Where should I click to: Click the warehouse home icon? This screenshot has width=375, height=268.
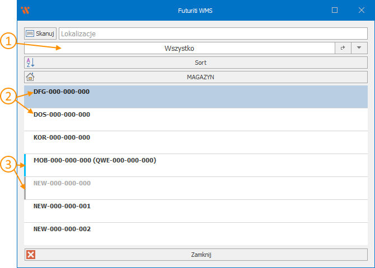31,77
